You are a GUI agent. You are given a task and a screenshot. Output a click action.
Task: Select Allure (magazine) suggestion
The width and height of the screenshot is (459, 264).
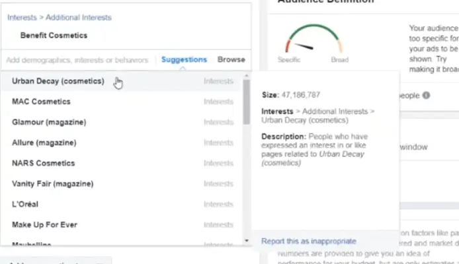[x=122, y=143]
